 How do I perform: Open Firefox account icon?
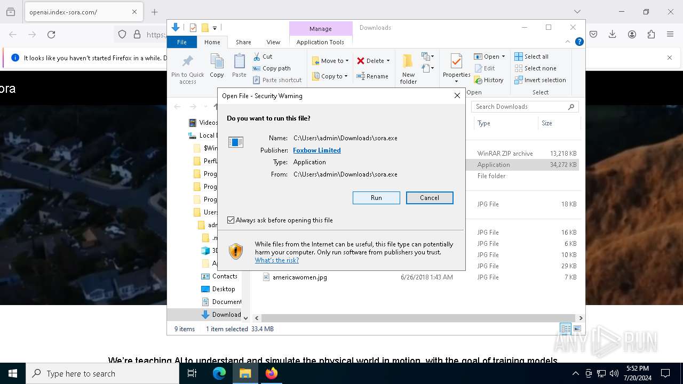[632, 35]
